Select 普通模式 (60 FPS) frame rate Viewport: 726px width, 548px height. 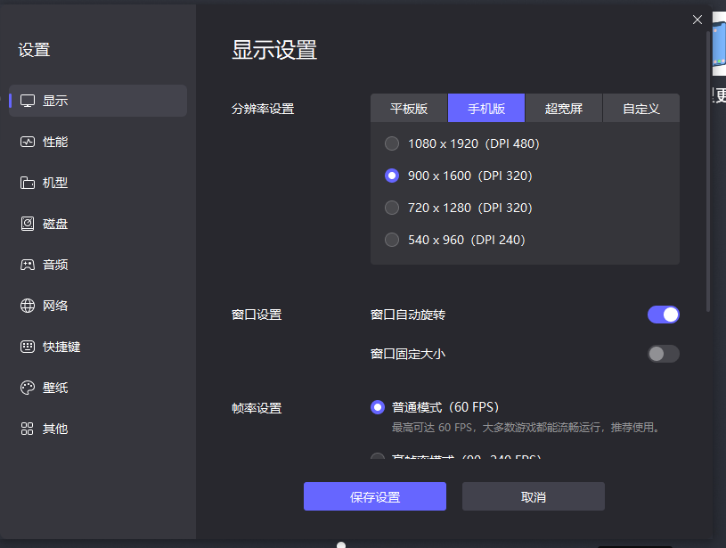point(378,407)
